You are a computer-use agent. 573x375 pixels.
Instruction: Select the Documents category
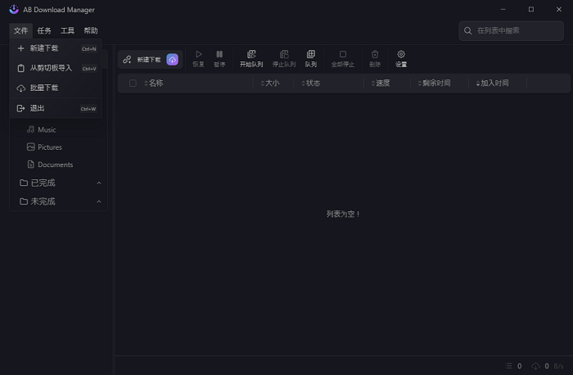59,165
